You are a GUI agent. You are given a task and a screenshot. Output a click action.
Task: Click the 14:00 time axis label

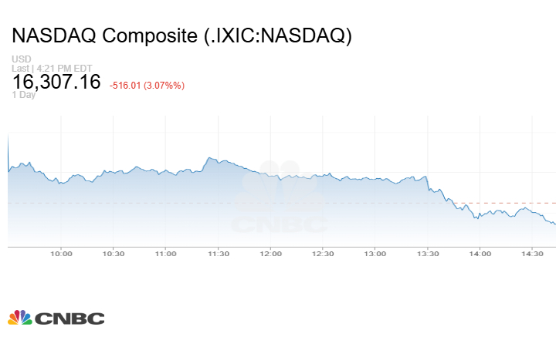480,254
